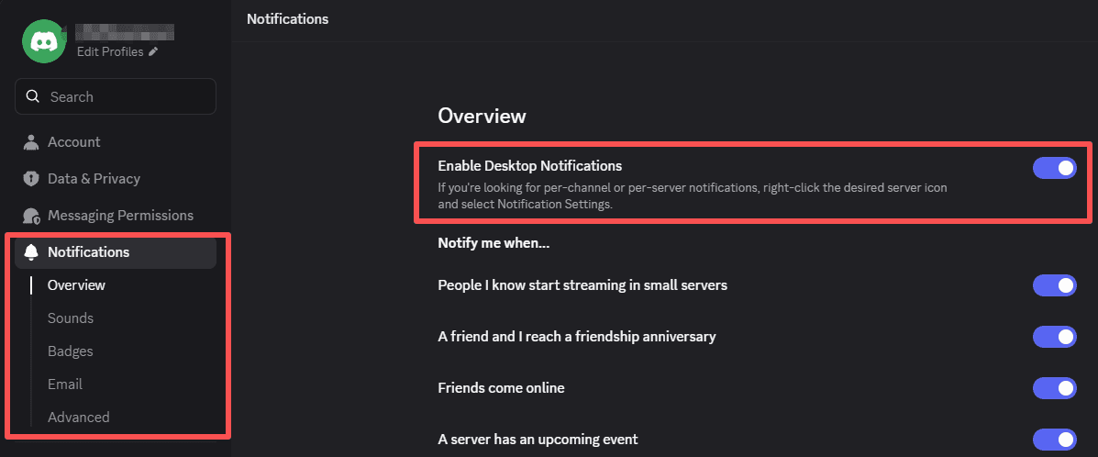Image resolution: width=1098 pixels, height=457 pixels.
Task: Click the Messaging Permissions icon
Action: pyautogui.click(x=31, y=215)
